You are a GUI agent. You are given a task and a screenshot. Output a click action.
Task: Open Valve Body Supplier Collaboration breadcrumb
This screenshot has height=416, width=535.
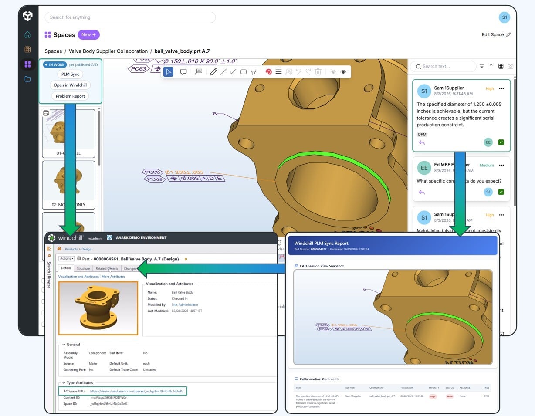(x=108, y=51)
